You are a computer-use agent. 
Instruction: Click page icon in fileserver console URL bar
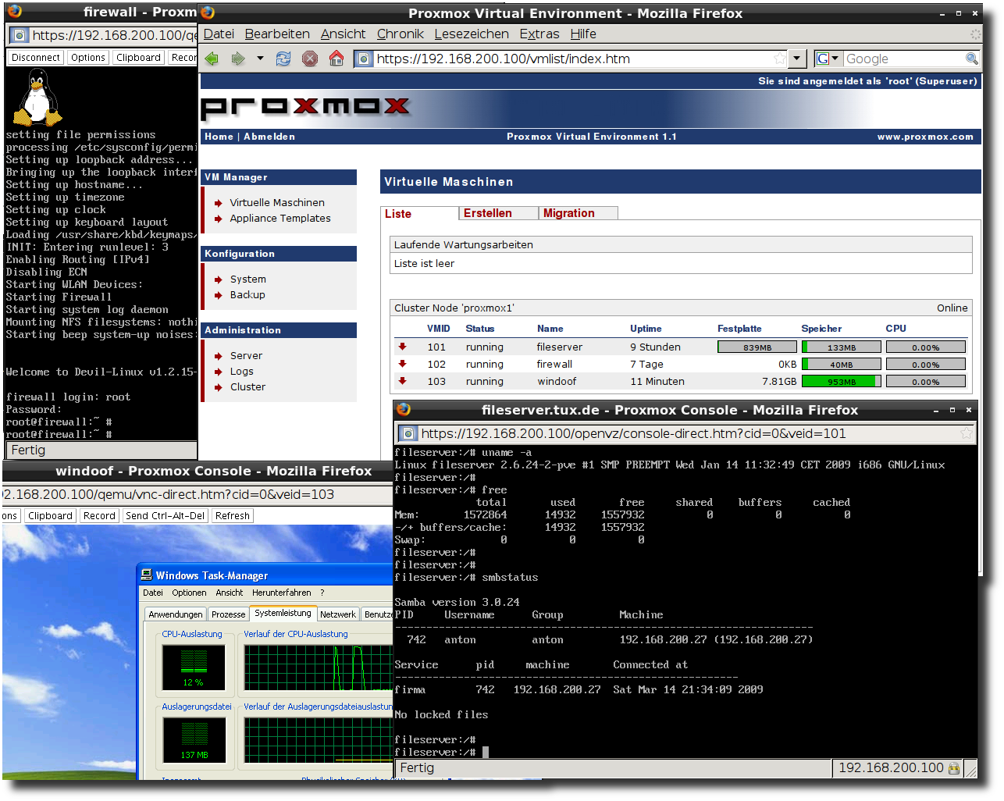408,433
